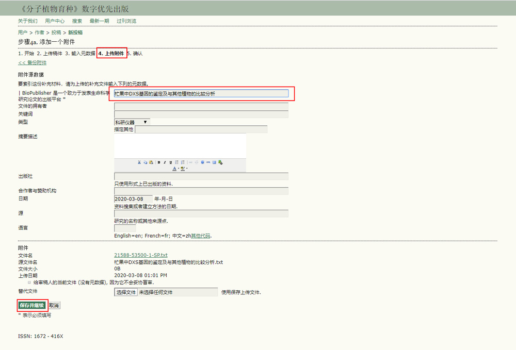The width and height of the screenshot is (516, 350).
Task: Click 选择文件 to choose a replacement file
Action: [x=126, y=292]
